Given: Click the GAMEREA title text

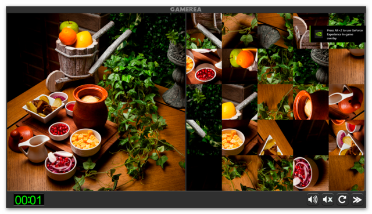Looking at the screenshot, I should tap(186, 9).
